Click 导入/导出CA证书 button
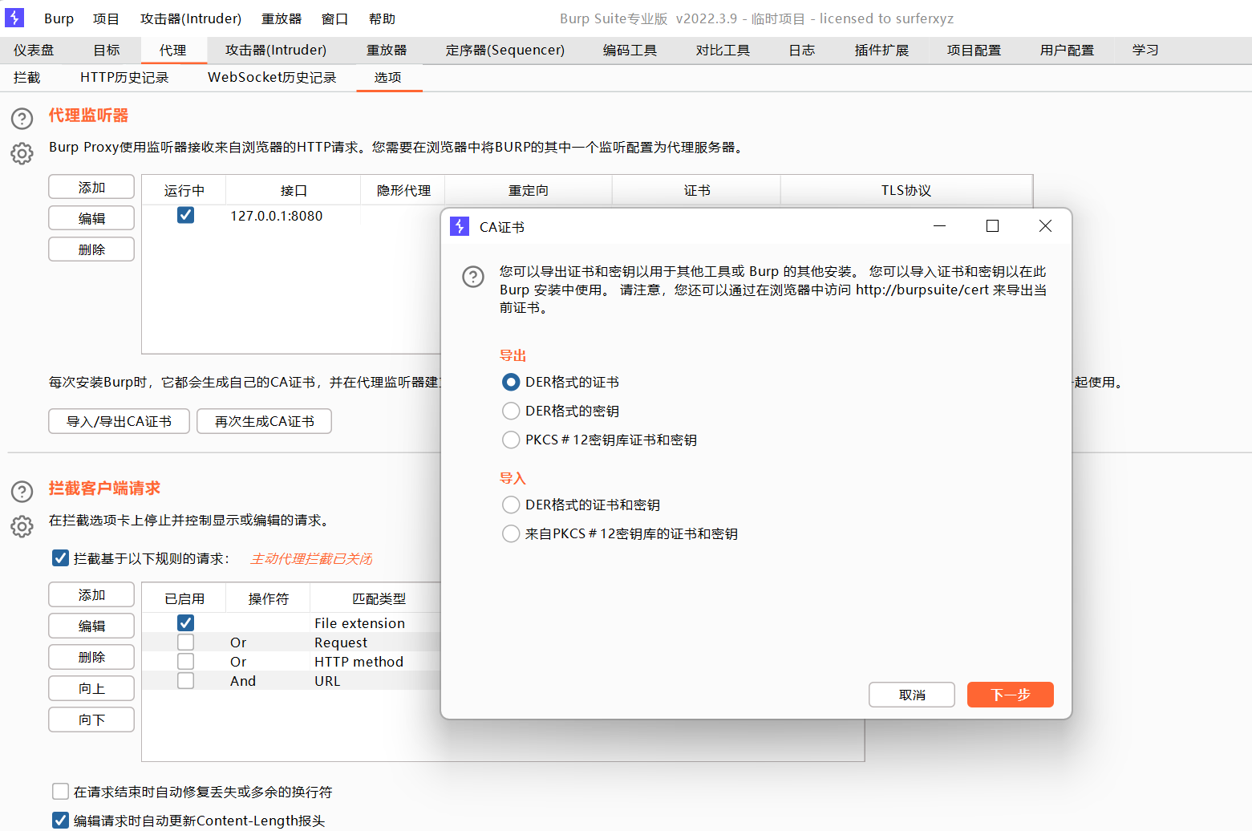 [119, 421]
